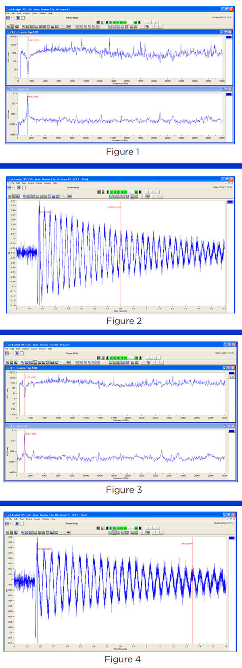Viewport: 242px width, 668px height.
Task: Click the leftmost icon of Figure 4's lower toolbar row
Action: [6, 532]
